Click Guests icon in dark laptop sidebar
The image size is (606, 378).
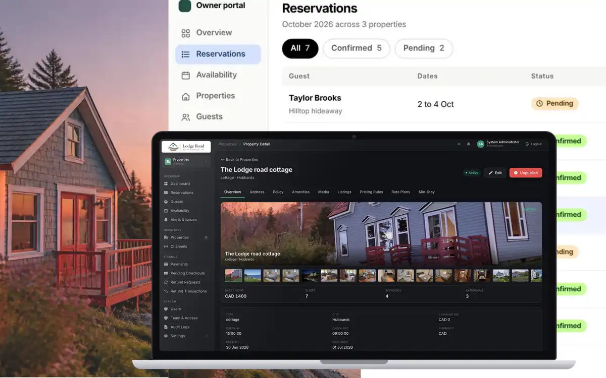point(166,202)
